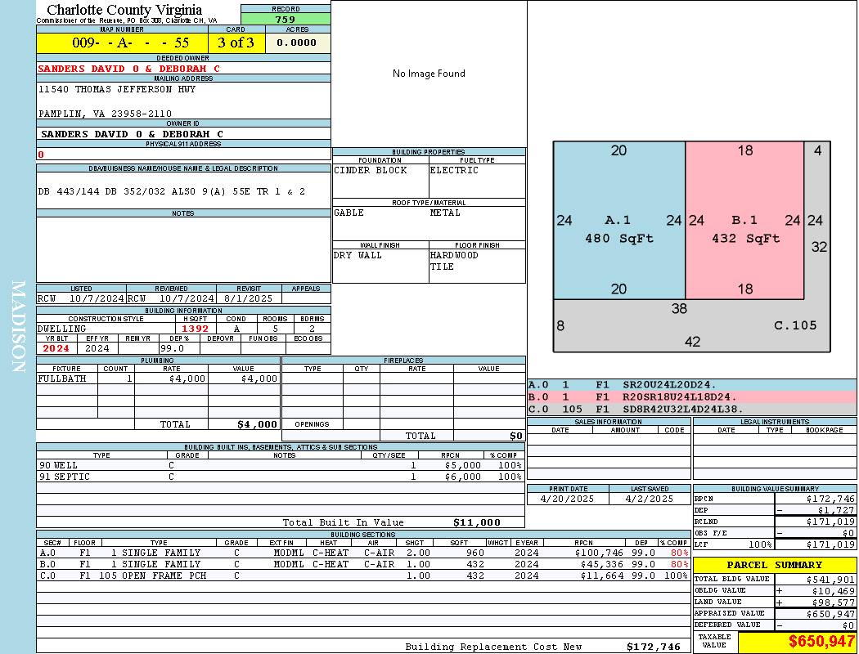Click the last saved date 4/2/2025
This screenshot has width=859, height=654.
click(650, 499)
